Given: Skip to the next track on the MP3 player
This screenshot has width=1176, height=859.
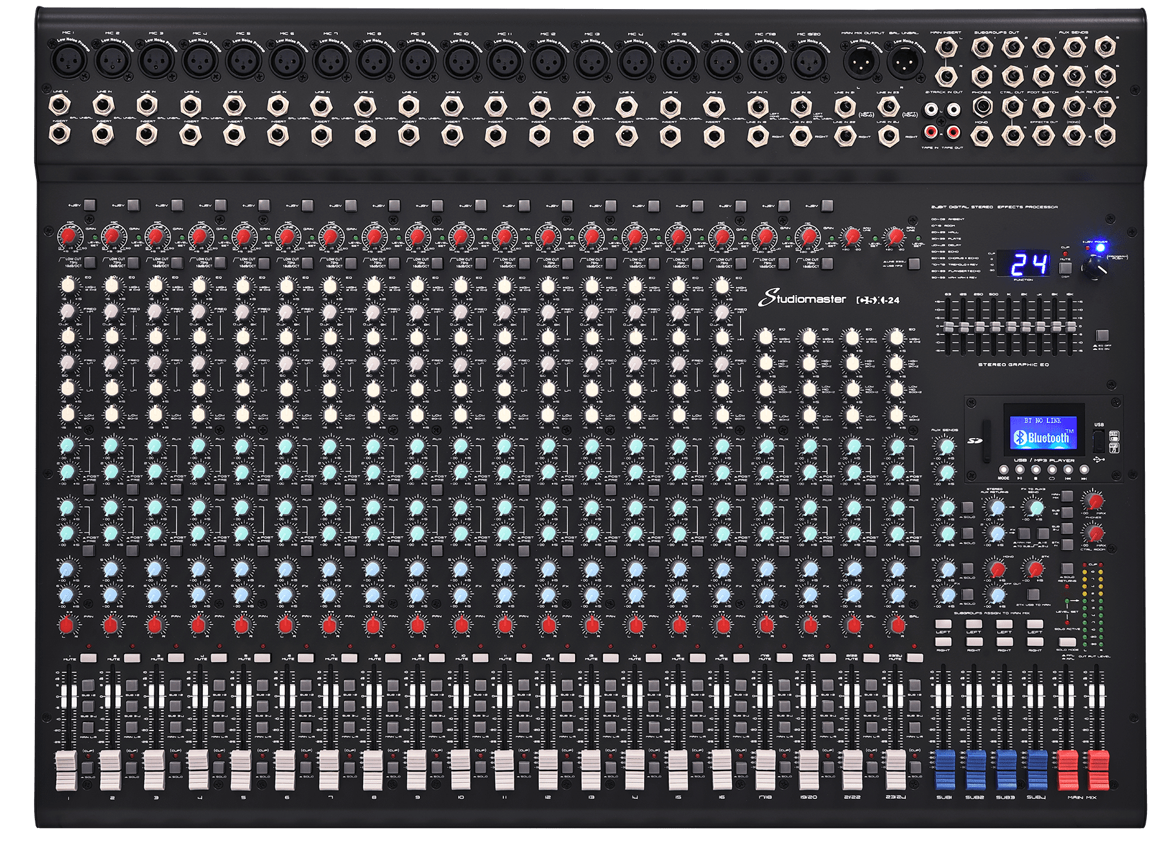Looking at the screenshot, I should pos(1084,470).
